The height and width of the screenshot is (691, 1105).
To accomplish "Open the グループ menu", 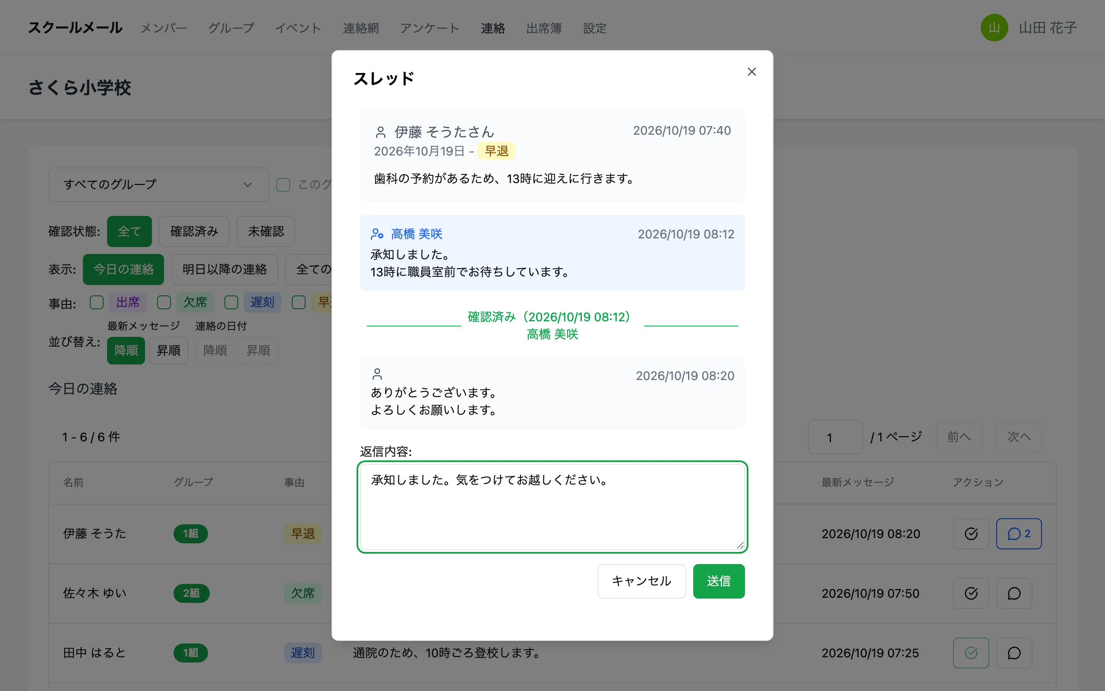I will (231, 29).
